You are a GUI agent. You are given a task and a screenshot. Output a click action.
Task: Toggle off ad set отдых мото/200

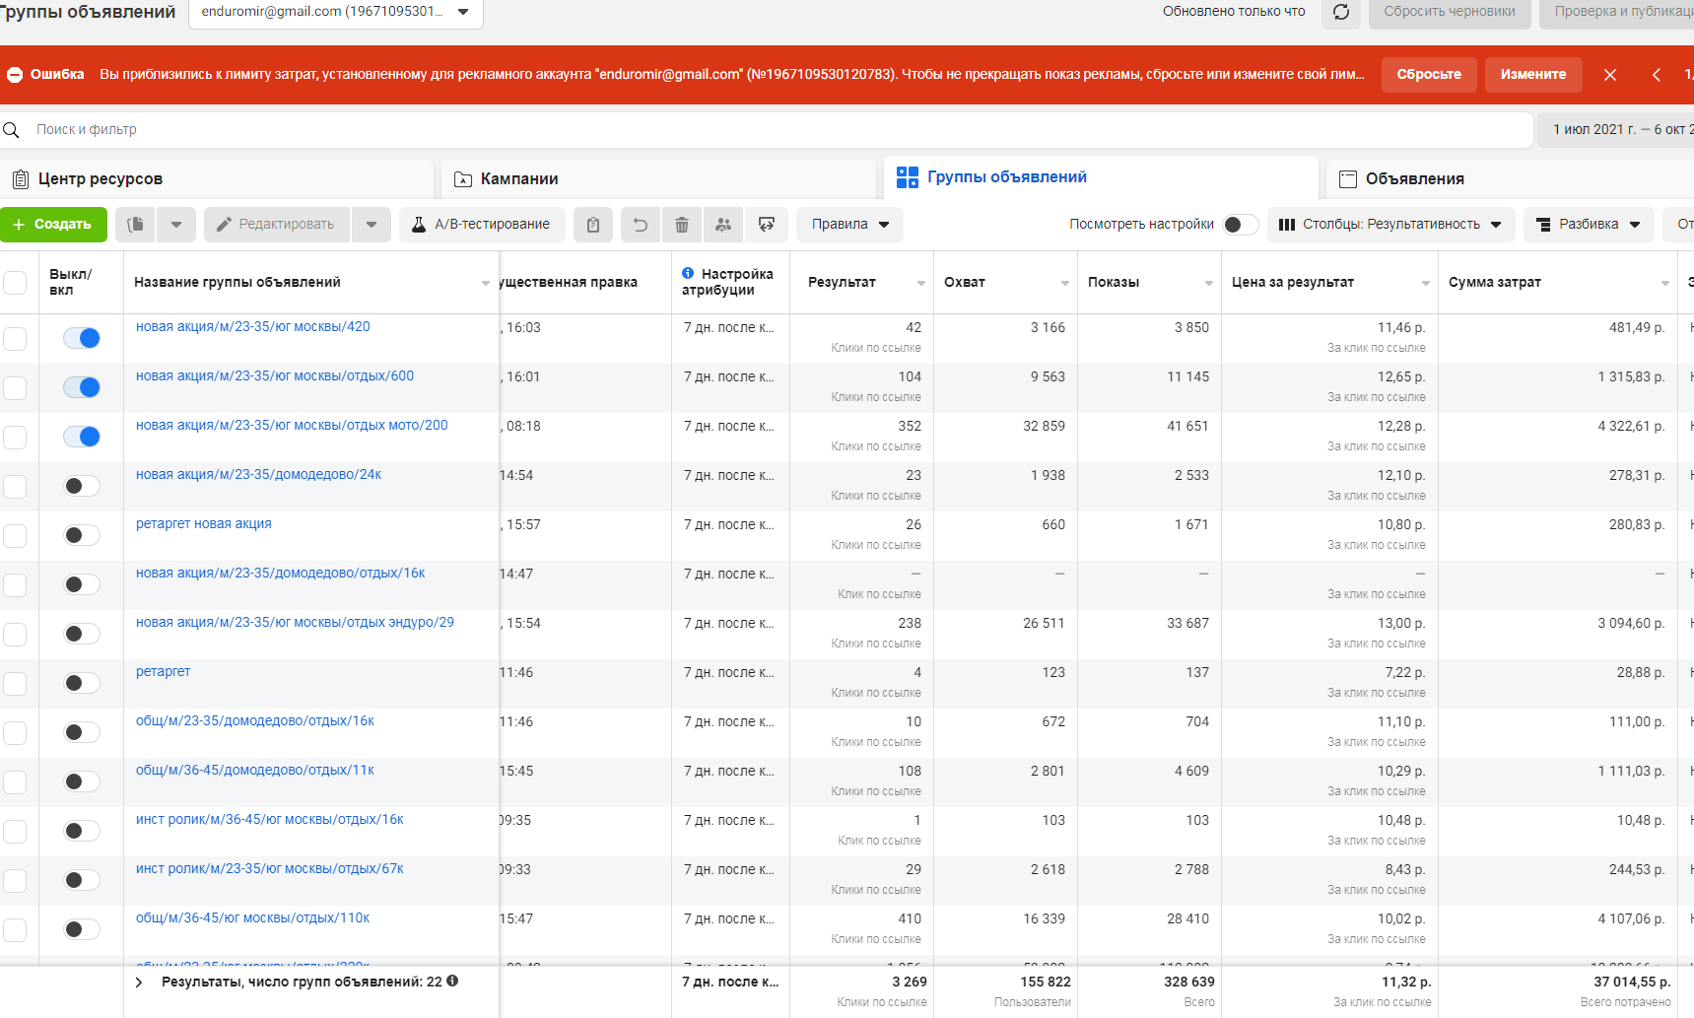tap(82, 437)
